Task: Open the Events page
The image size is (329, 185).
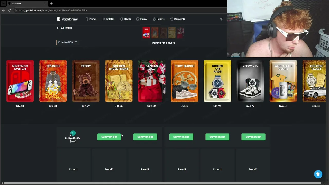Action: tap(159, 19)
